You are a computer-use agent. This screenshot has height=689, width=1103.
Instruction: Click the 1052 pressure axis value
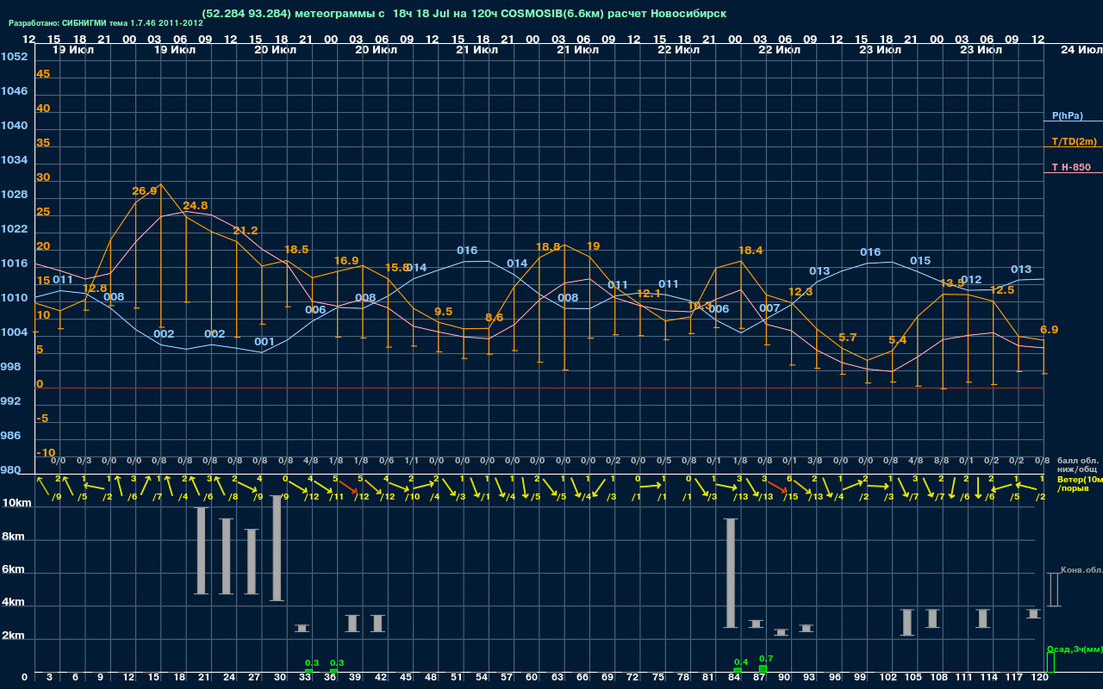(x=14, y=57)
